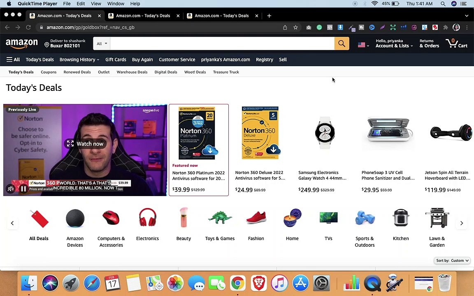
Task: Click Today's Deals in nav bar
Action: tap(39, 60)
